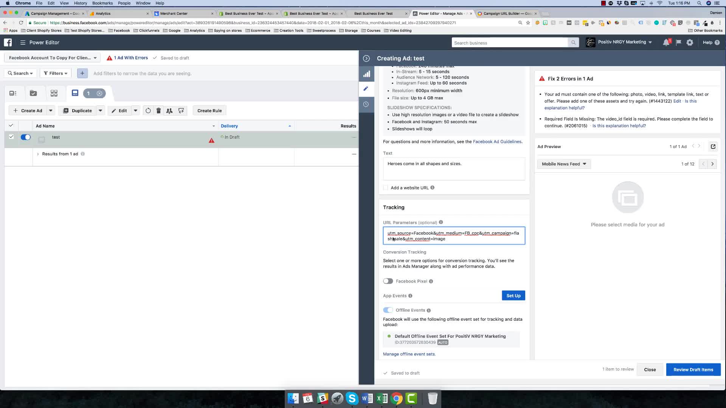The image size is (726, 408).
Task: Click the 1 Ad With Errors link
Action: pyautogui.click(x=131, y=58)
